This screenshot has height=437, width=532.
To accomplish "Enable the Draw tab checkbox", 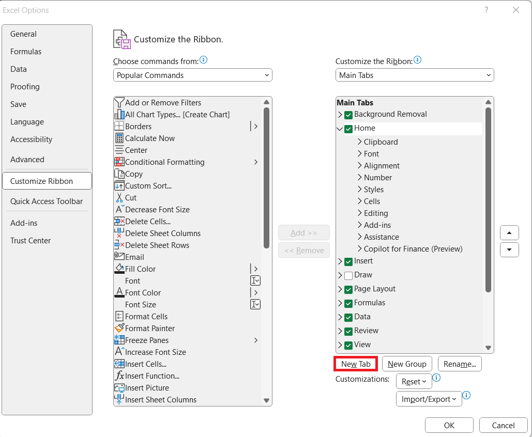I will point(348,276).
